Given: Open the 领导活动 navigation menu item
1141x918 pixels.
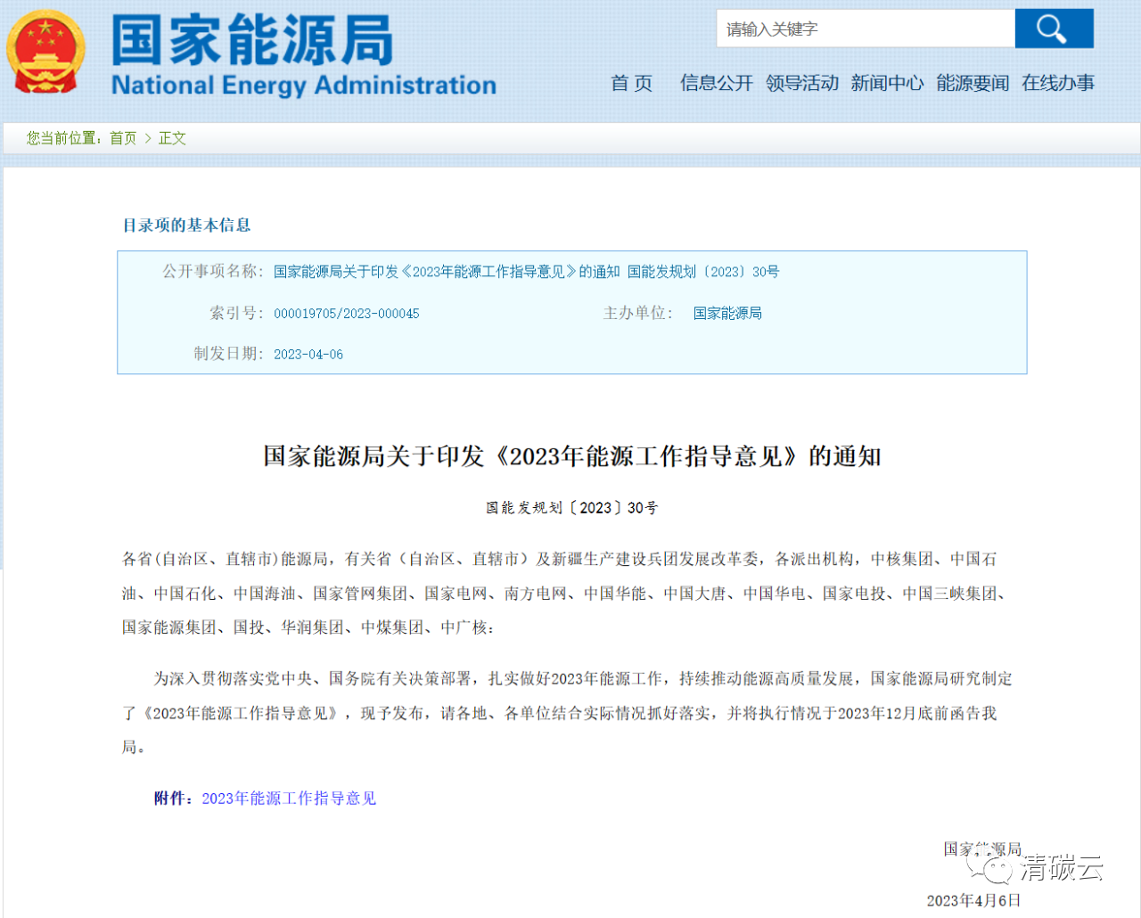Looking at the screenshot, I should pyautogui.click(x=801, y=84).
